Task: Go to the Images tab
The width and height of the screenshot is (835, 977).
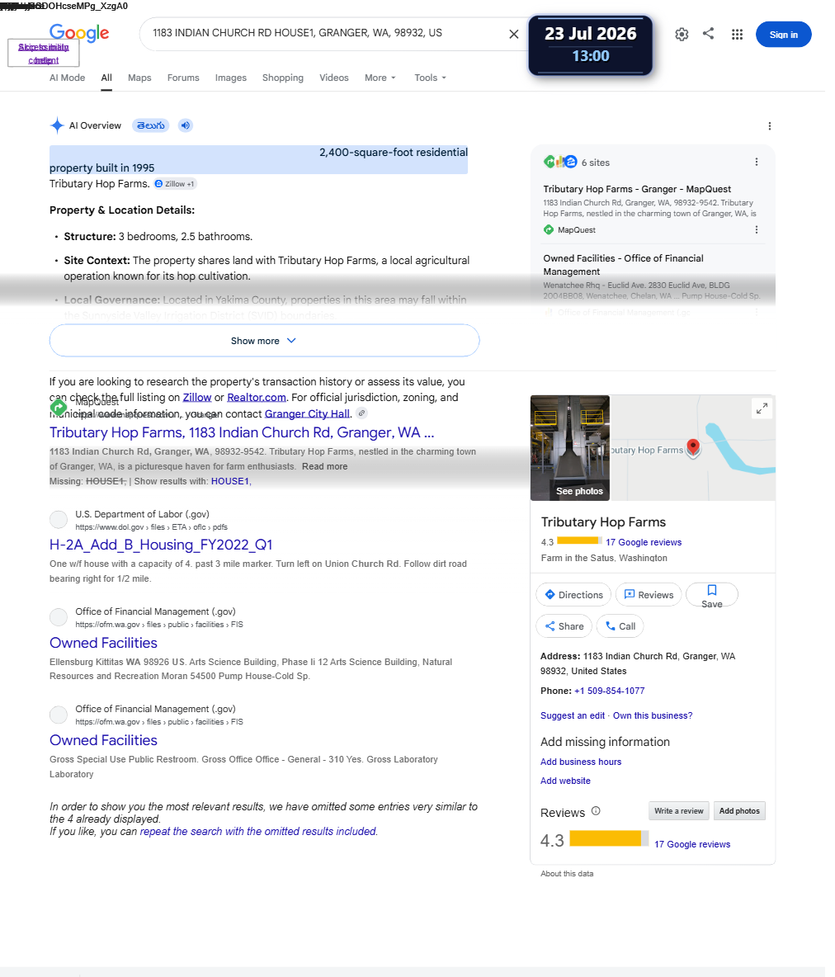Action: (230, 78)
